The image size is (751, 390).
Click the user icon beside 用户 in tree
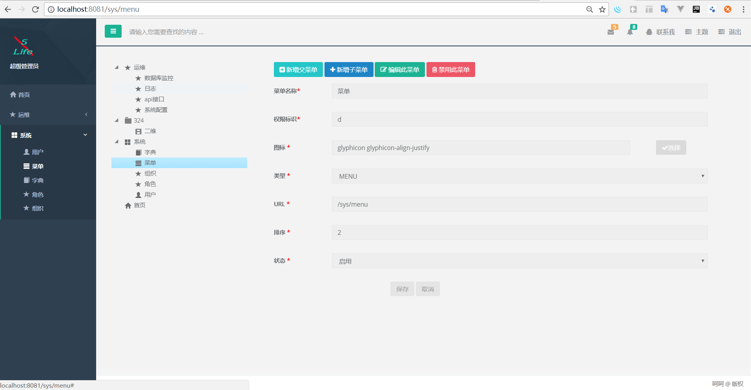pyautogui.click(x=138, y=195)
